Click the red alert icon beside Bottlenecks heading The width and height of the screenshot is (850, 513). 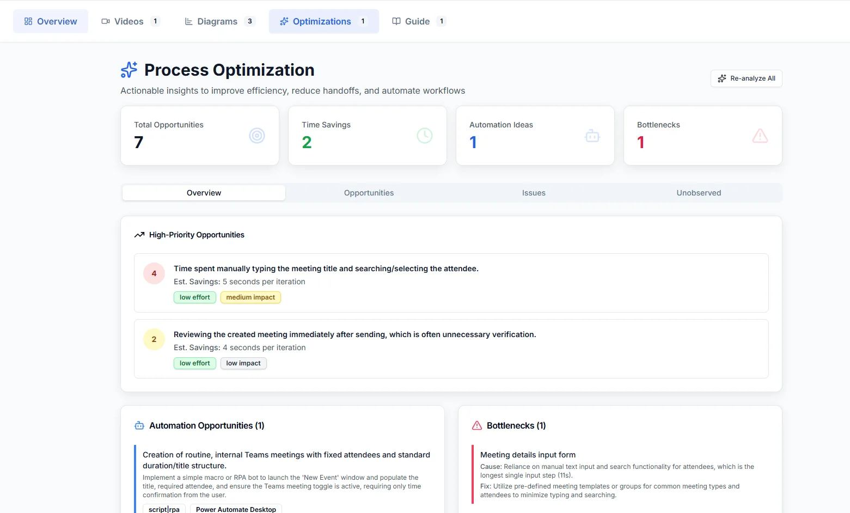(476, 425)
